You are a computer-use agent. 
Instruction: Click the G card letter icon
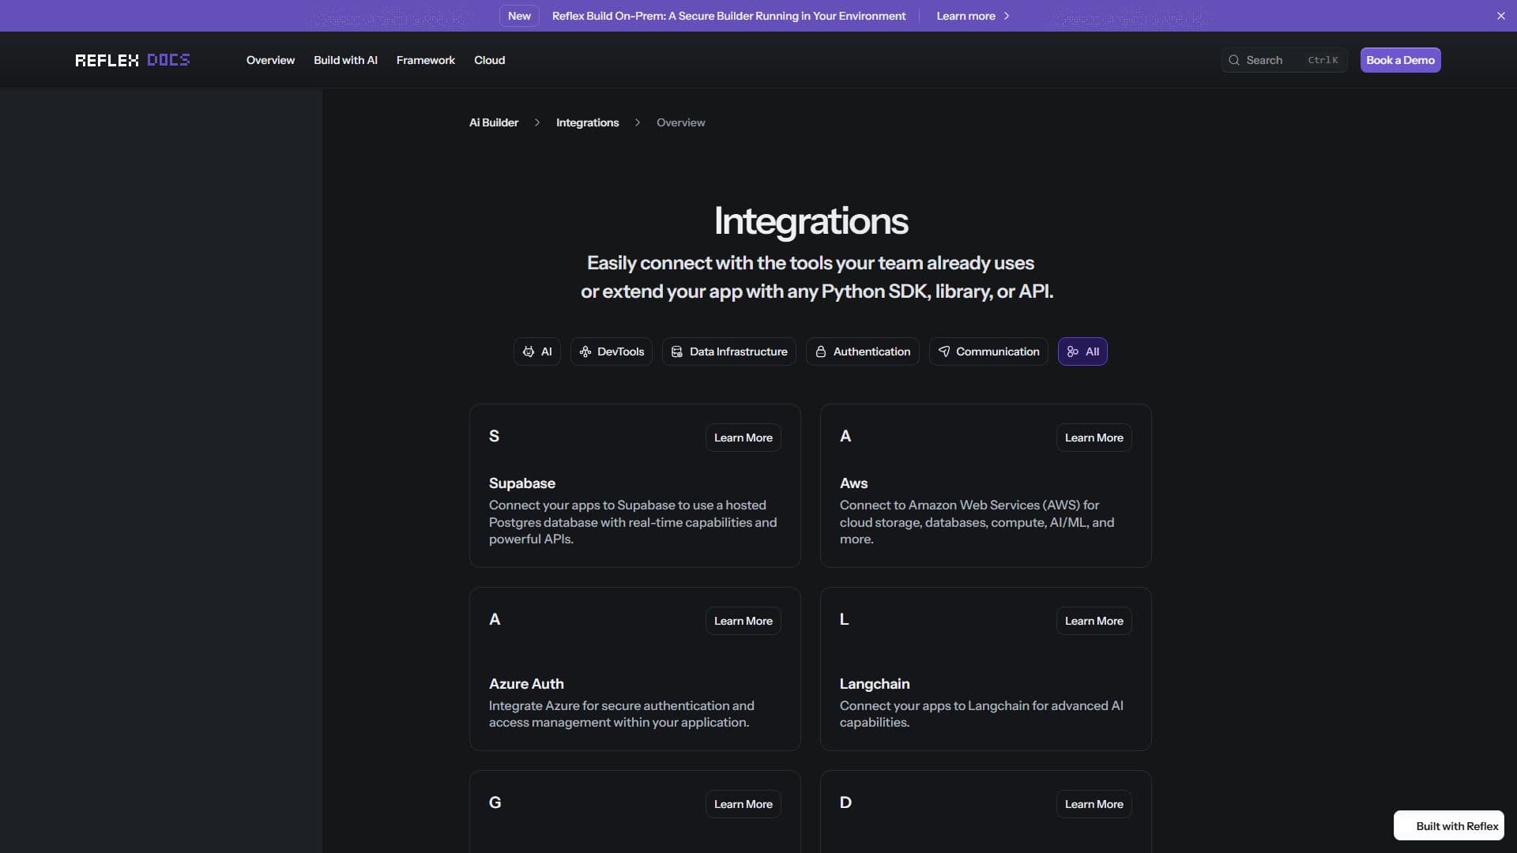(x=495, y=802)
